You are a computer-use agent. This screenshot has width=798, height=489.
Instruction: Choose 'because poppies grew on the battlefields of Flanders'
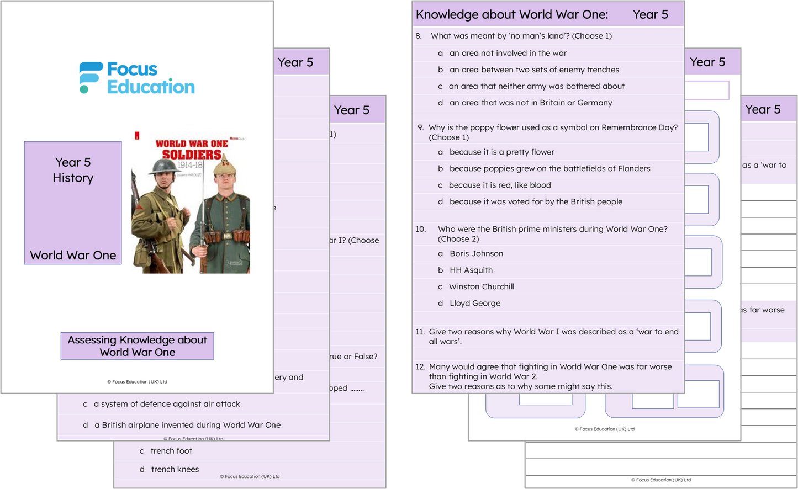point(549,168)
